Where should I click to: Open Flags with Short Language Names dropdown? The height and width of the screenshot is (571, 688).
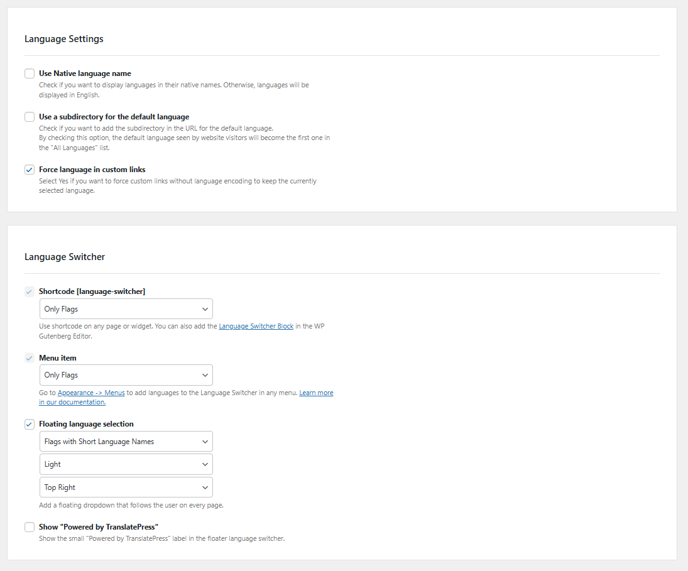tap(126, 441)
